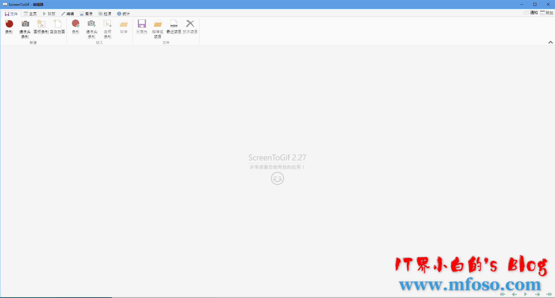Create a blank animation (空白动画)
Screen dimensions: 555x298
click(x=57, y=27)
